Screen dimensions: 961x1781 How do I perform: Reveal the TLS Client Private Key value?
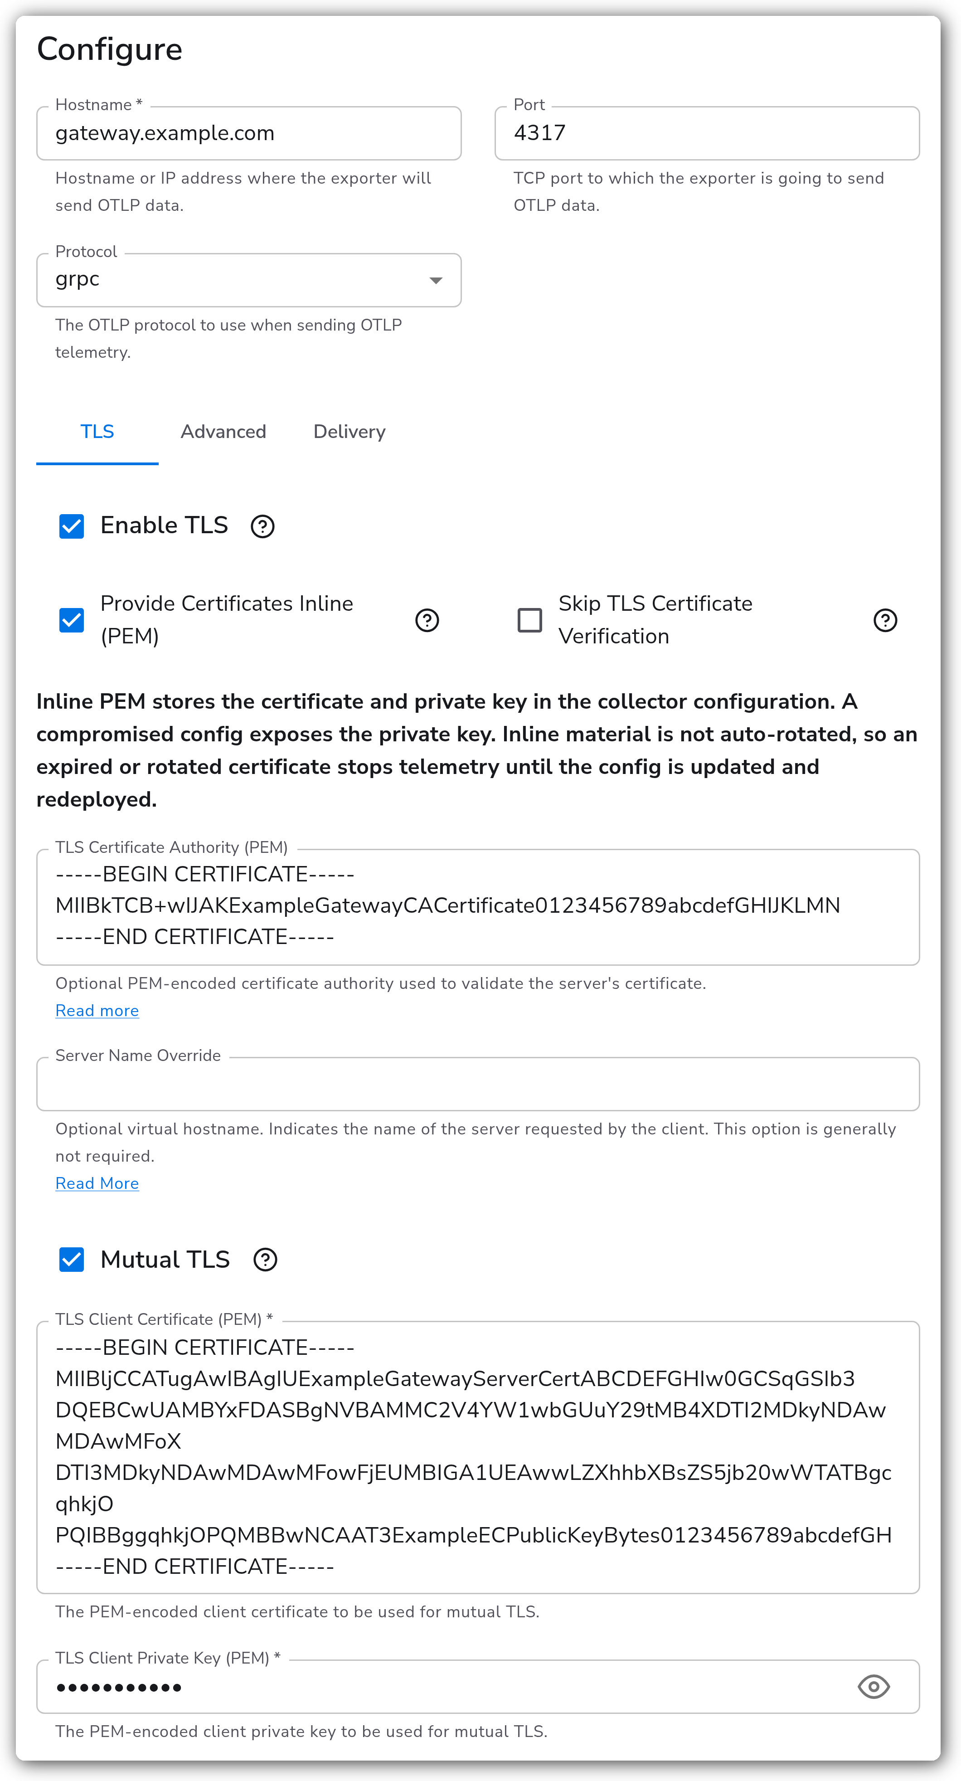click(873, 1687)
